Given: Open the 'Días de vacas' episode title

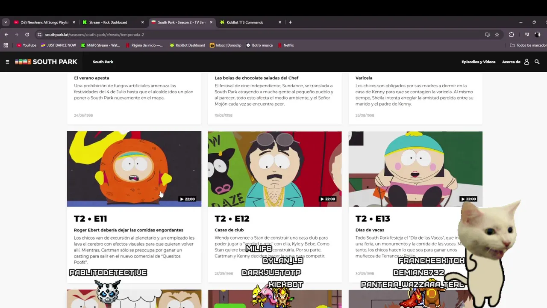Looking at the screenshot, I should [x=370, y=230].
